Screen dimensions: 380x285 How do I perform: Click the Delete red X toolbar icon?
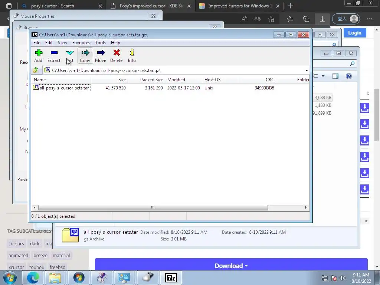(x=116, y=56)
